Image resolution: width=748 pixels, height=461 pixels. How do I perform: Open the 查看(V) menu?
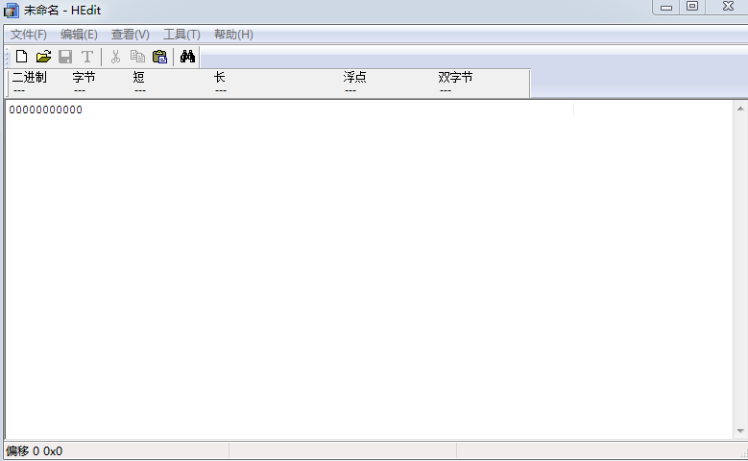(x=130, y=35)
